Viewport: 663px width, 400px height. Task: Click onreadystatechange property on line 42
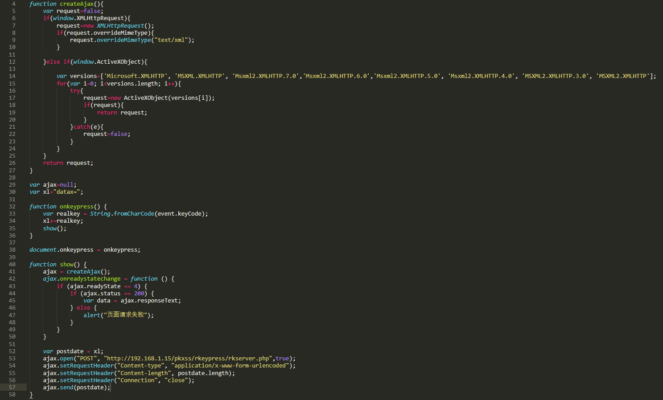click(x=90, y=279)
